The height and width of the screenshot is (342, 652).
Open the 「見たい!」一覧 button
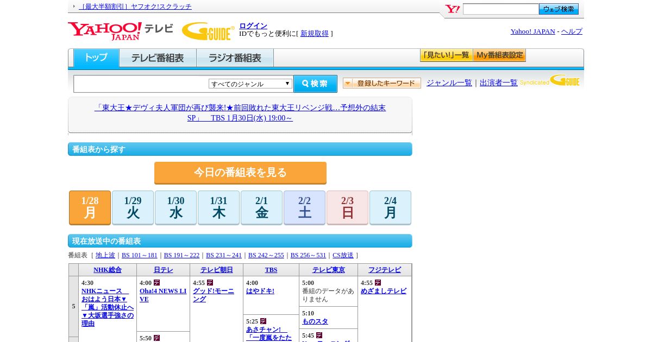pyautogui.click(x=446, y=55)
